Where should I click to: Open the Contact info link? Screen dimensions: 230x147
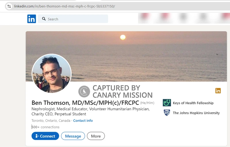click(x=83, y=121)
